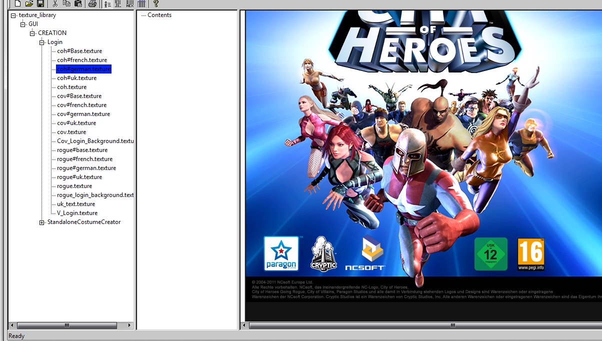
Task: Select rogue#german.texture entry
Action: pyautogui.click(x=86, y=168)
